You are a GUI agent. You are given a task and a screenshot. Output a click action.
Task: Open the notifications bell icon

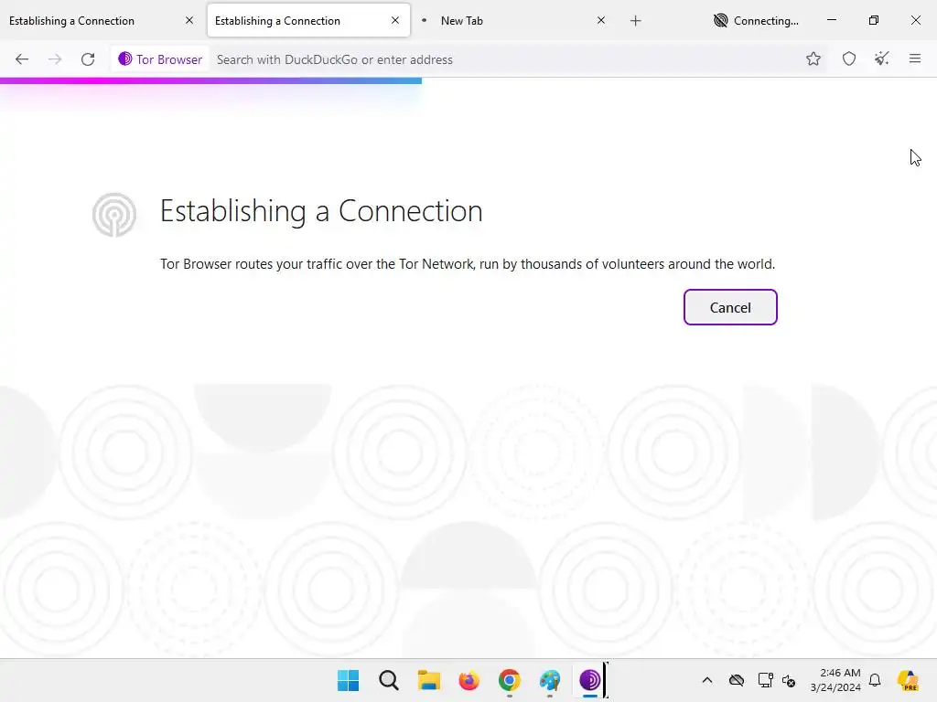(875, 680)
